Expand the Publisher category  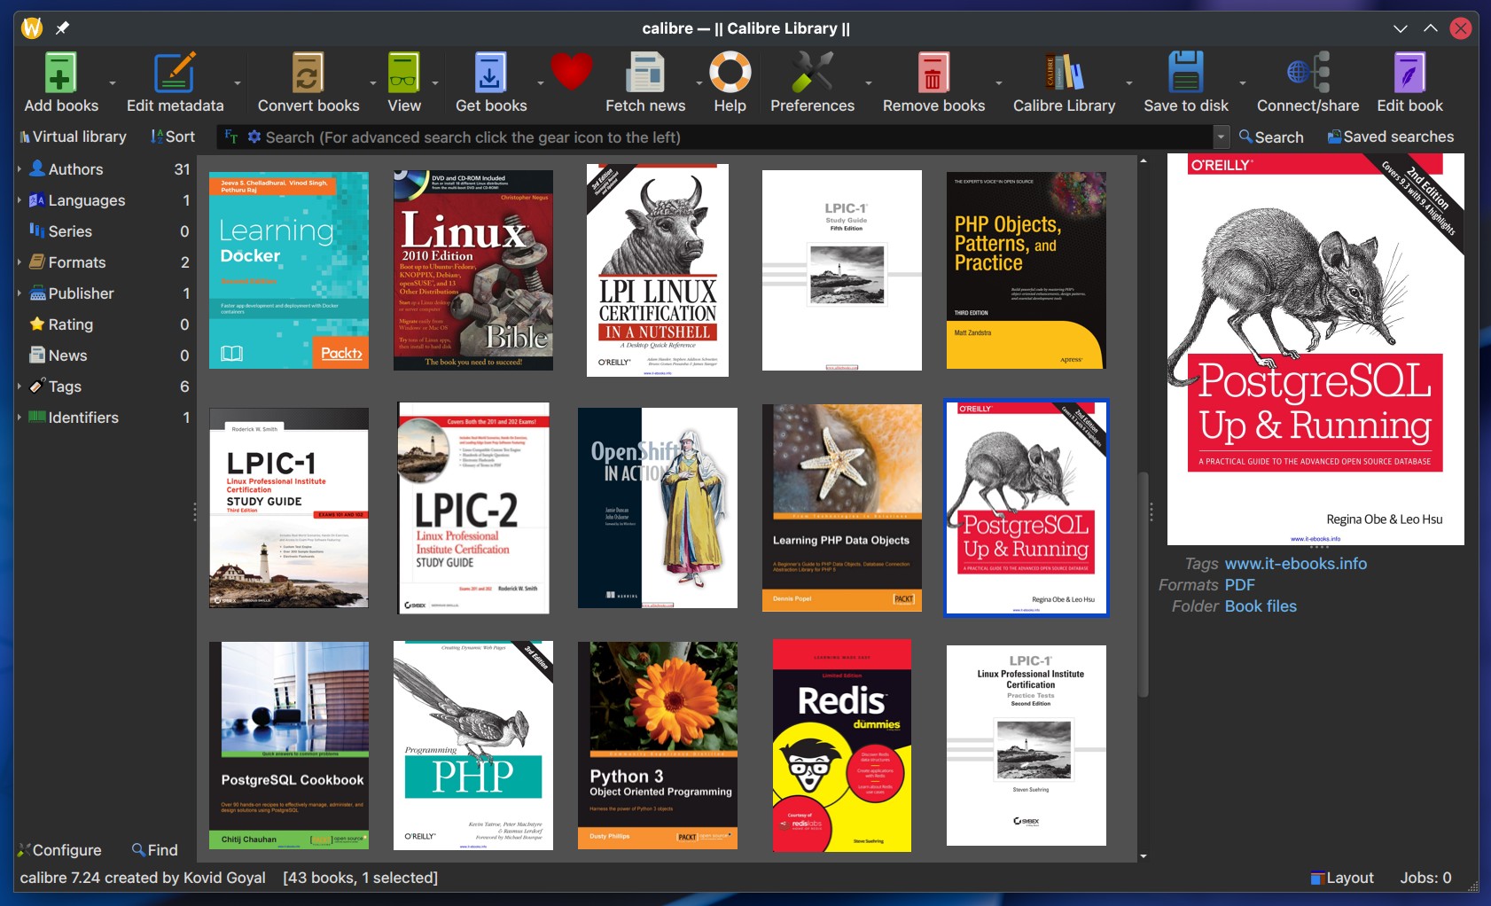pyautogui.click(x=20, y=293)
